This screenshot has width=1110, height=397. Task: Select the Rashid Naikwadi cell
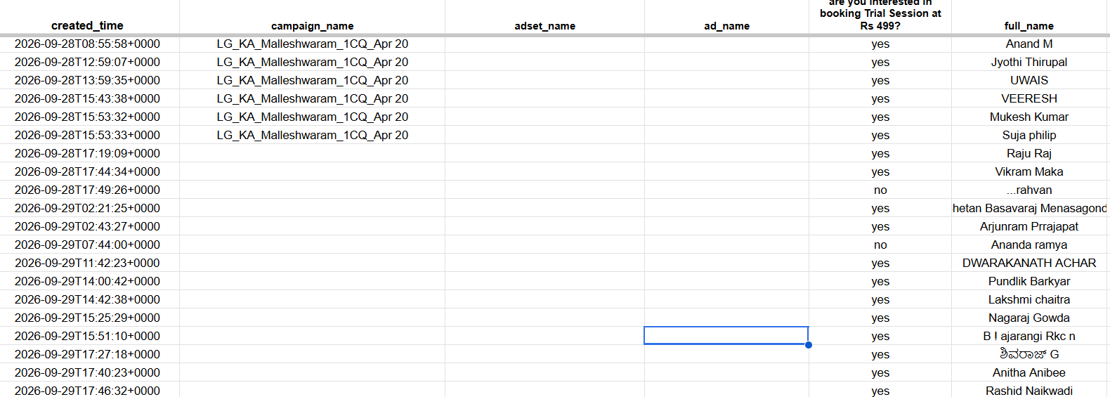click(x=1029, y=390)
